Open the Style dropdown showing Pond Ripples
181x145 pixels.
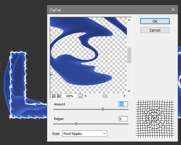(85, 133)
